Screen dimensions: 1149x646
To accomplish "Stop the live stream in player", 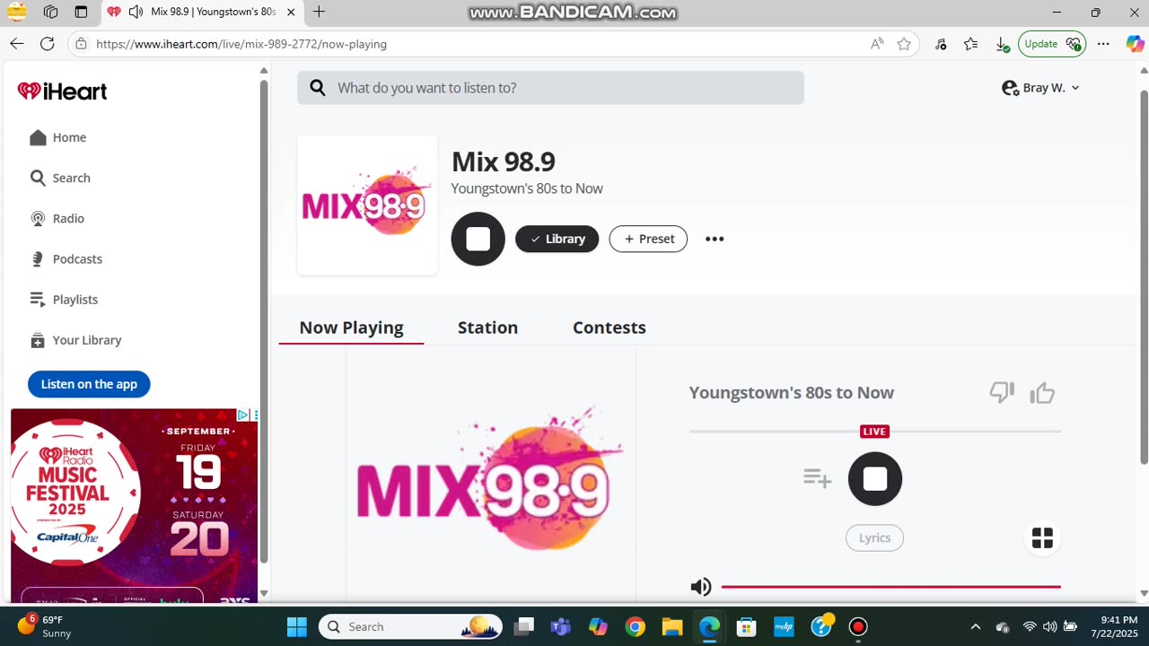I will pos(875,478).
